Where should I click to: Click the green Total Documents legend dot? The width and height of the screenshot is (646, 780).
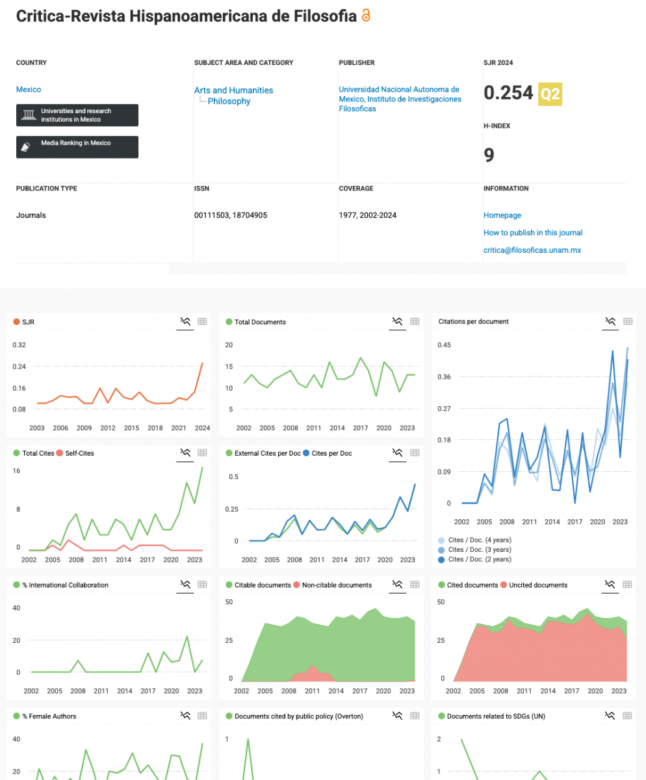[x=229, y=322]
